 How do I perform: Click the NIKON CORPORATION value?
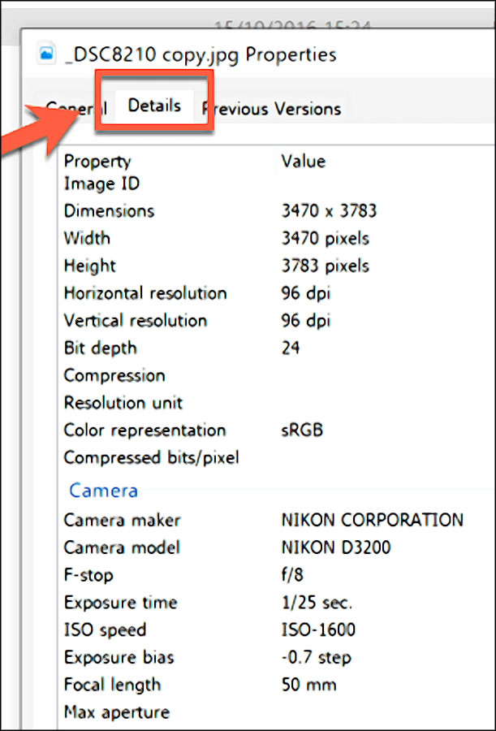(373, 521)
